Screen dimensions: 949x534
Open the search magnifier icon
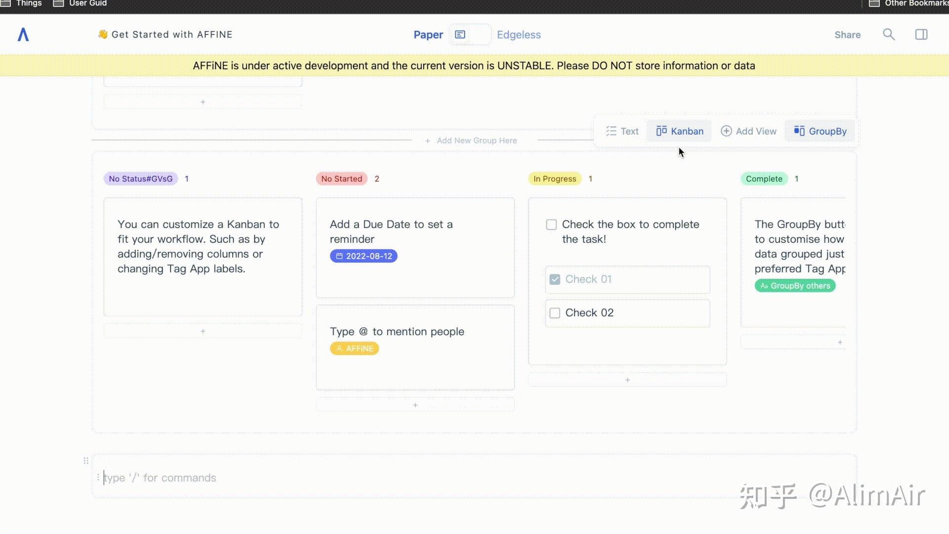click(889, 35)
